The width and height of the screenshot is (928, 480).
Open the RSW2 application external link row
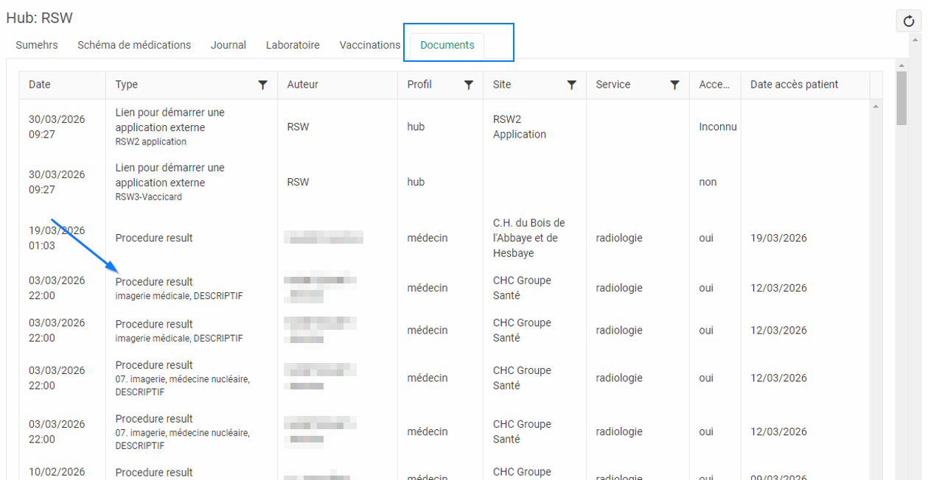click(170, 127)
